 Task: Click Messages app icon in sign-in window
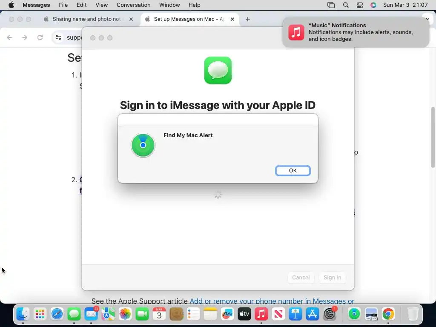[218, 70]
